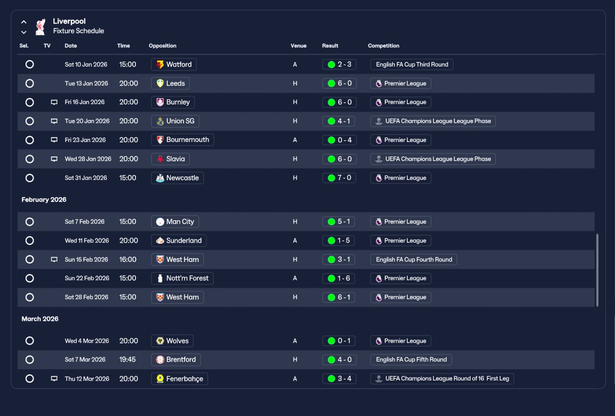Click the Fenerbahçe club badge
615x416 pixels.
160,379
